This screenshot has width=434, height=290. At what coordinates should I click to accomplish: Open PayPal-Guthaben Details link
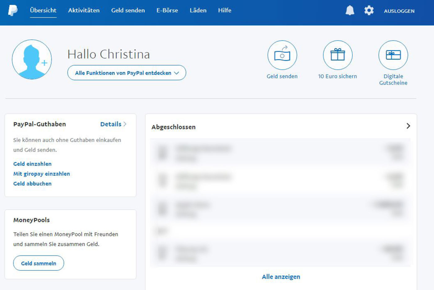111,124
